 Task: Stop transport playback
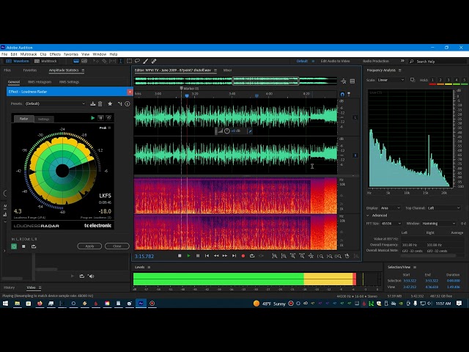(180, 256)
